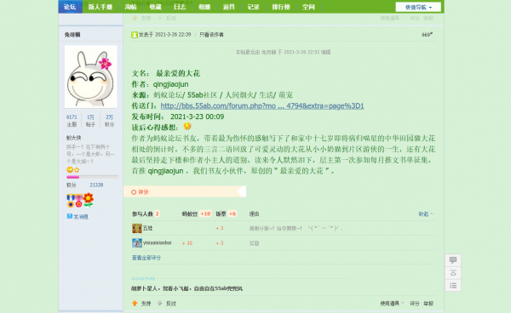
Task: Click the 发布时间 2021-3-23 00:09 line
Action: tap(178, 117)
